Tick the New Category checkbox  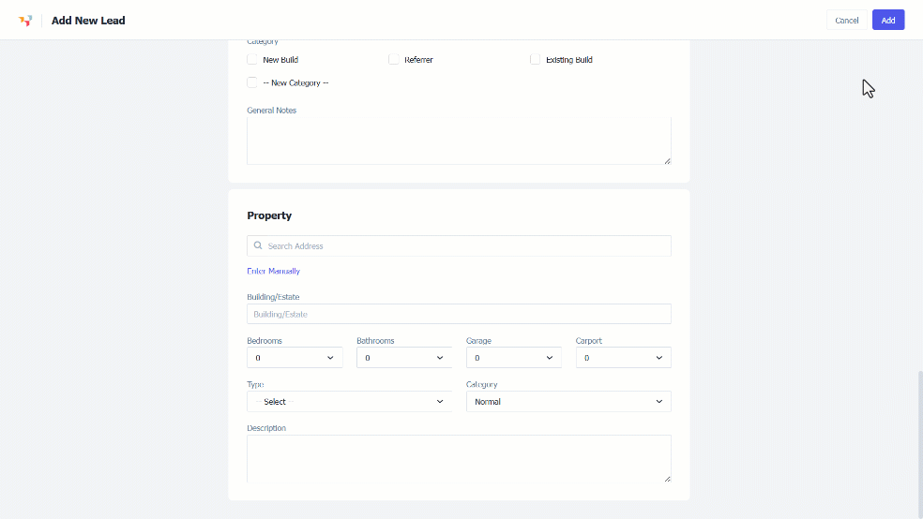[252, 82]
